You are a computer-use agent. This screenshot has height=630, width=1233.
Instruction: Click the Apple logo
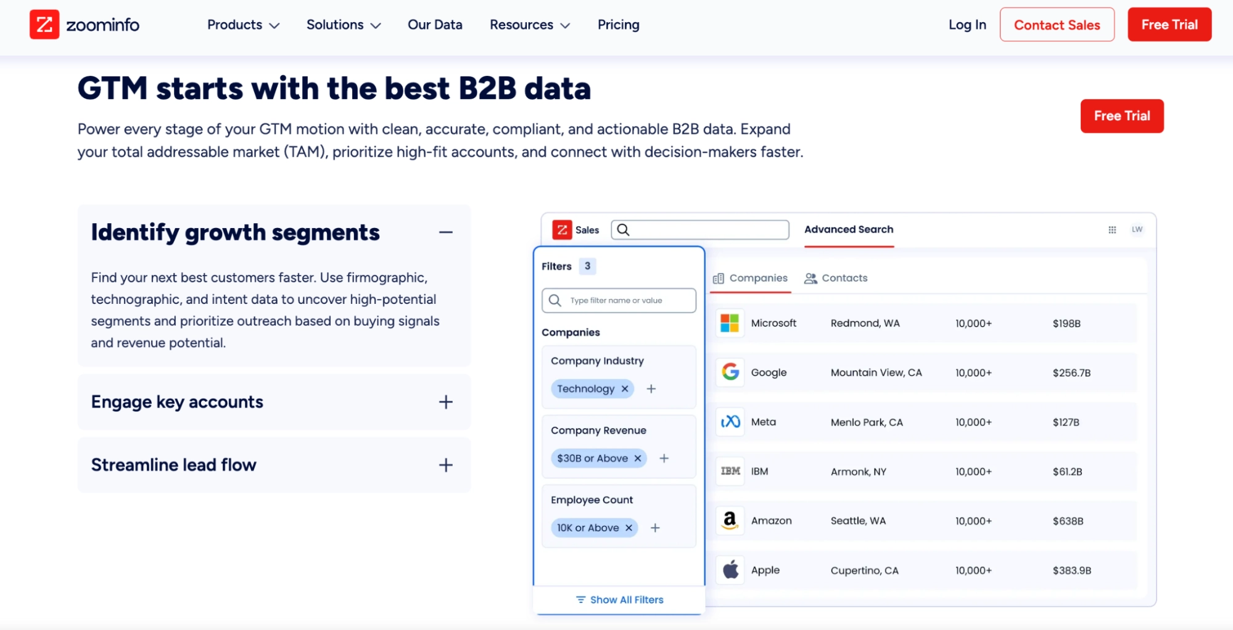point(730,570)
